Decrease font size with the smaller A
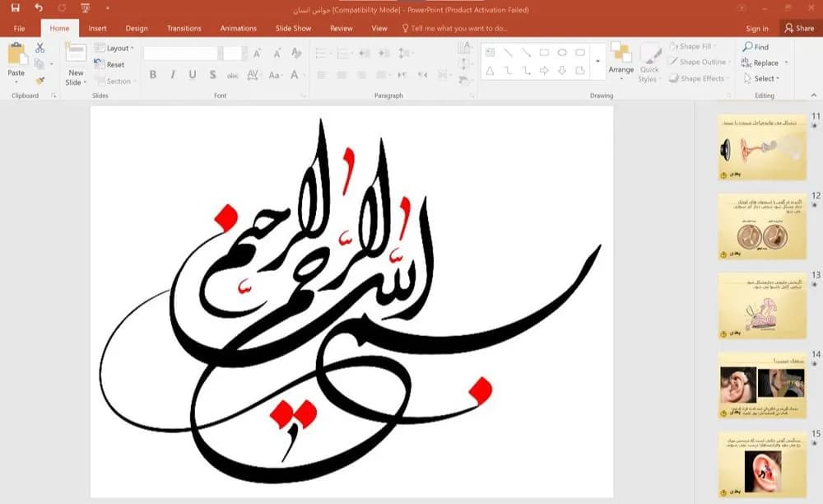The height and width of the screenshot is (504, 823). tap(277, 53)
